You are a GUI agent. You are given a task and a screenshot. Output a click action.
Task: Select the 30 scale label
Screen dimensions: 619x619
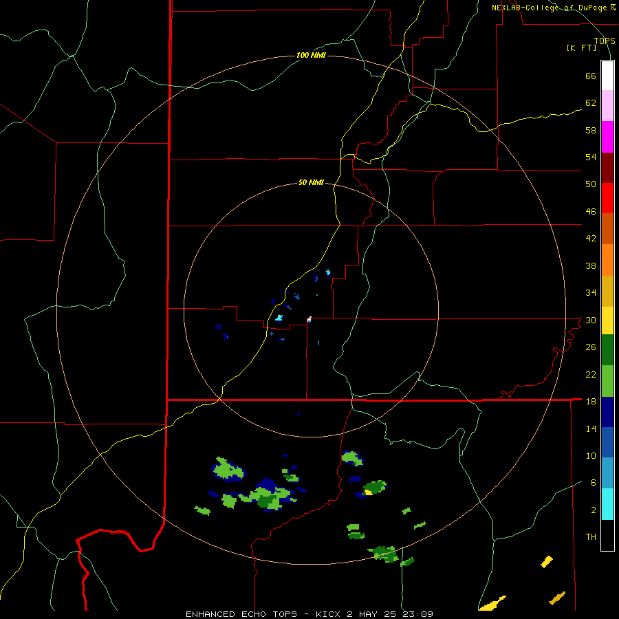point(591,320)
